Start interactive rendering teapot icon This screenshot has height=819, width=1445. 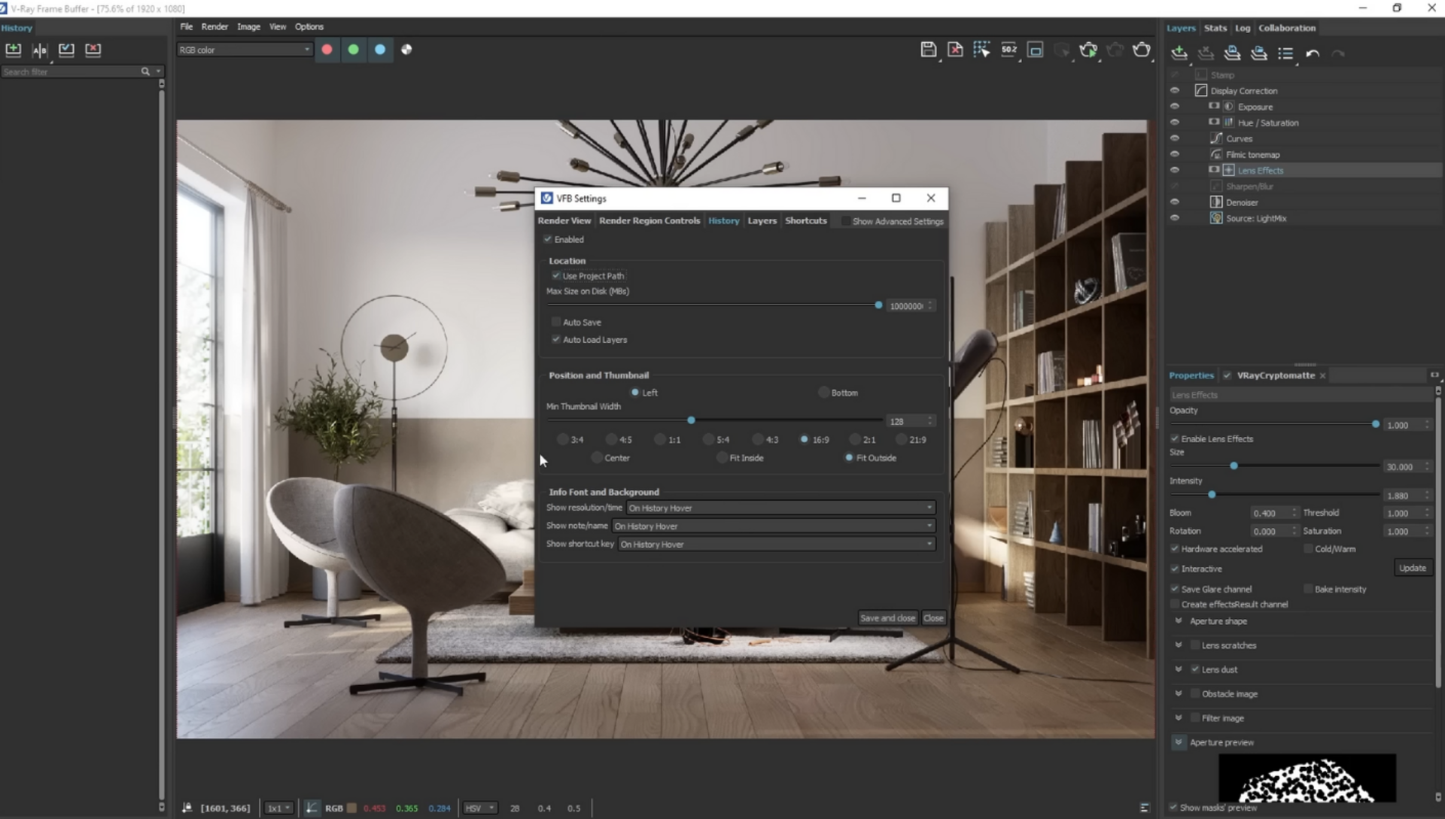coord(1088,50)
